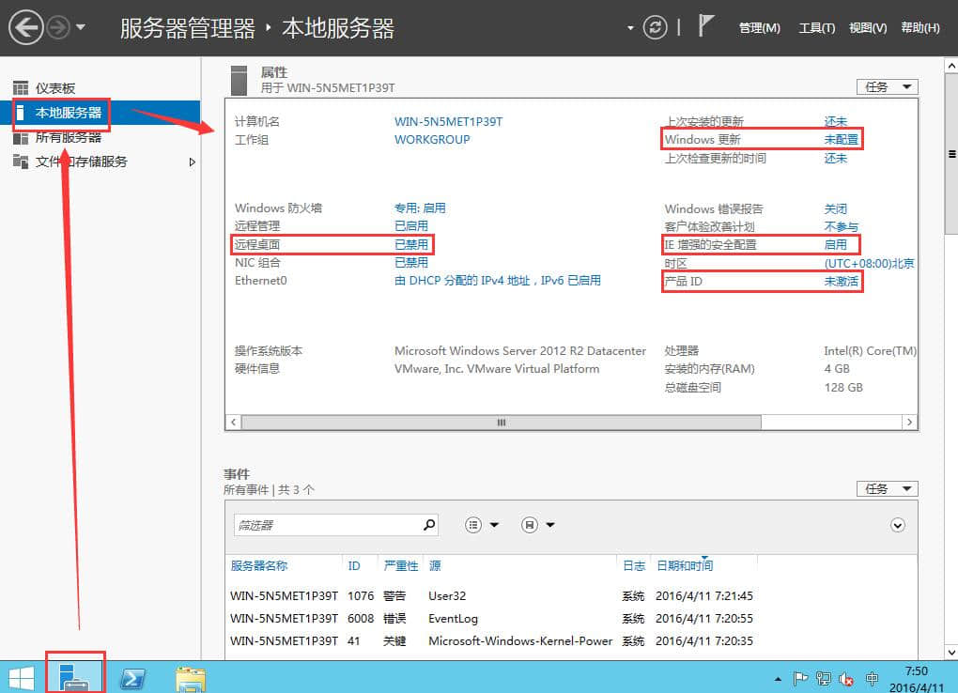958x693 pixels.
Task: Click the forward navigation arrow
Action: point(58,27)
